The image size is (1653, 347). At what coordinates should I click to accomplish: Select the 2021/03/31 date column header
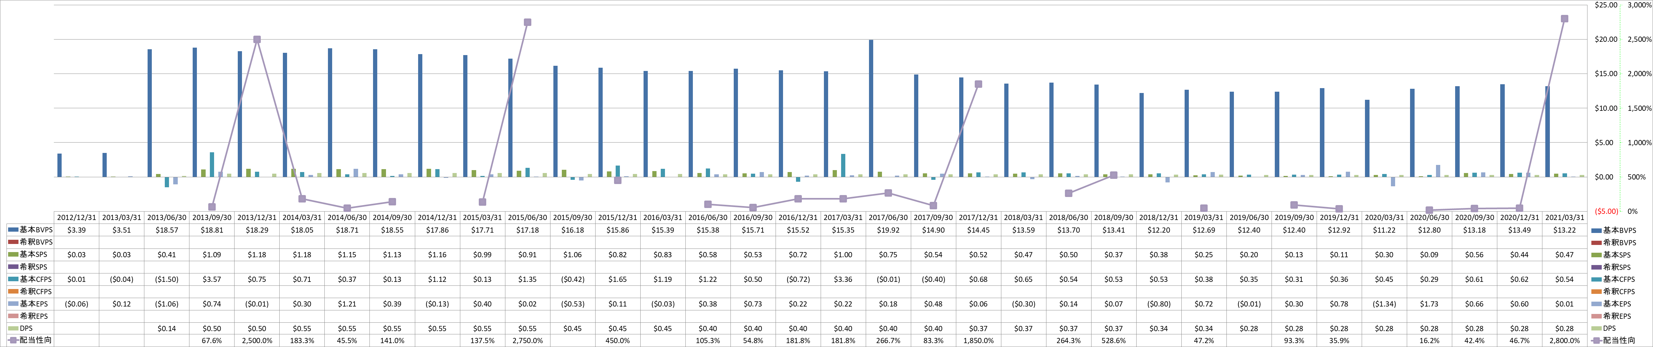(x=1564, y=217)
